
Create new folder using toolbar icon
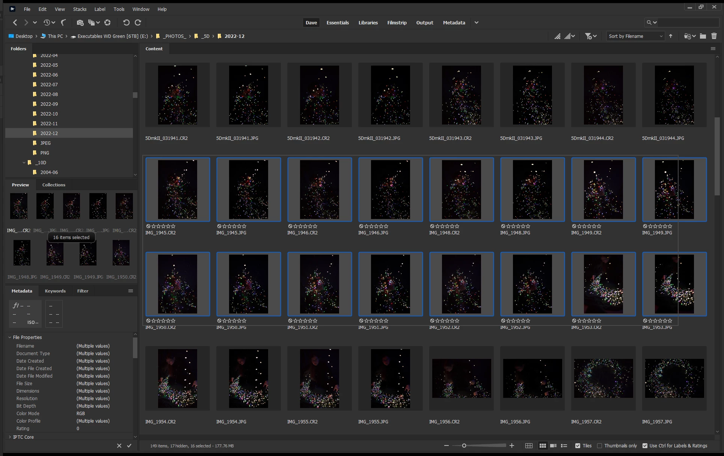[703, 36]
